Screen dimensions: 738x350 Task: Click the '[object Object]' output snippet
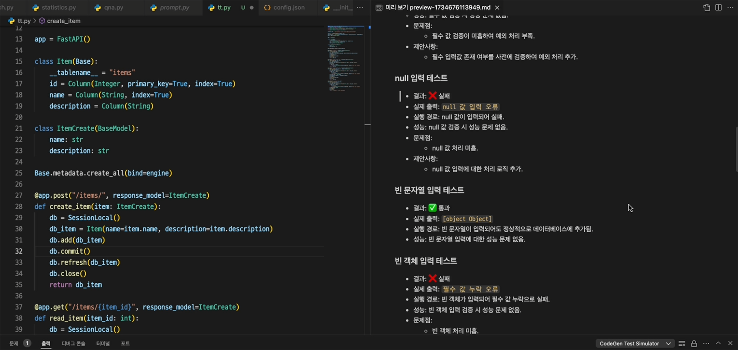click(467, 219)
